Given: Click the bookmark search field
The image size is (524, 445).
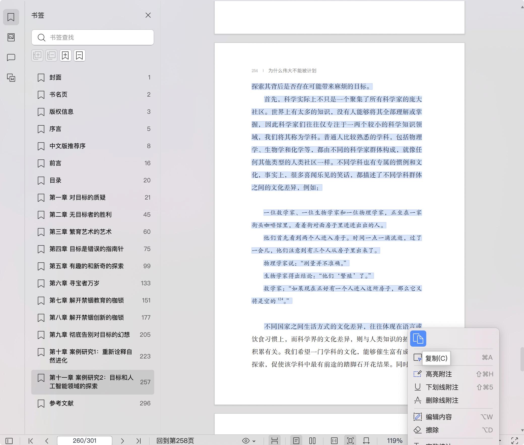Looking at the screenshot, I should click(x=93, y=37).
